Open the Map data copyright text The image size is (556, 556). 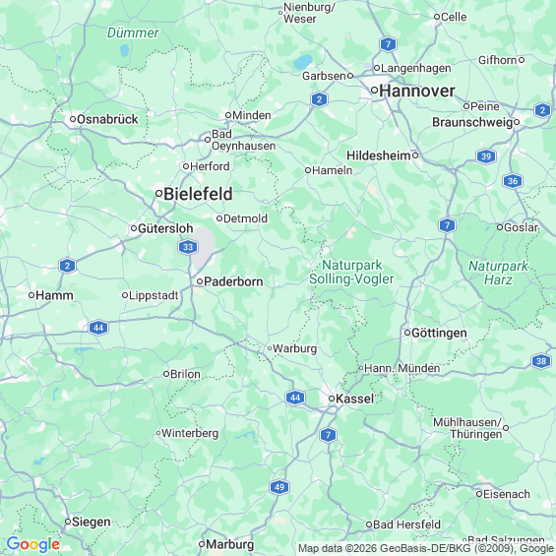426,548
